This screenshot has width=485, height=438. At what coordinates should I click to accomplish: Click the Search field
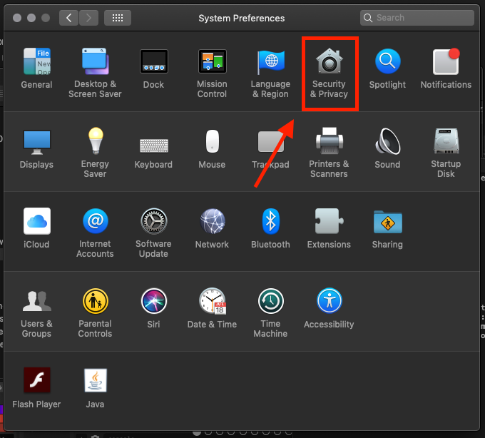(417, 18)
